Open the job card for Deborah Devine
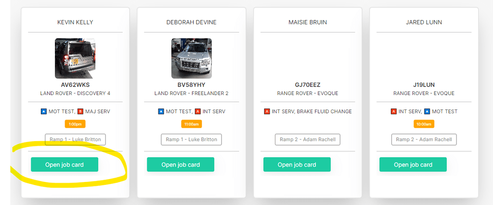The image size is (493, 205). pos(181,165)
